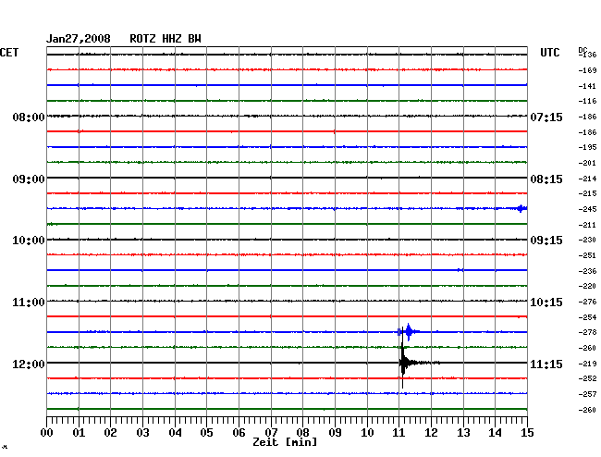
Task: Click x-axis minute label 07
Action: pos(271,433)
